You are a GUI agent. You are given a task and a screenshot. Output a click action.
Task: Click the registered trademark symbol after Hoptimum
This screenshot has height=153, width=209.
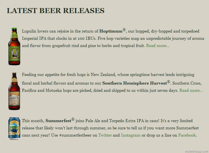click(124, 30)
